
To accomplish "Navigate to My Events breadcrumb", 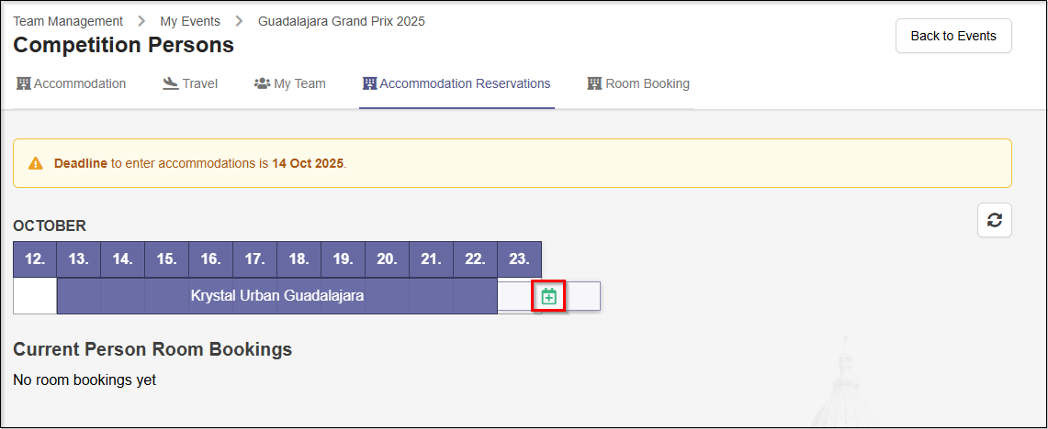I will (x=190, y=21).
